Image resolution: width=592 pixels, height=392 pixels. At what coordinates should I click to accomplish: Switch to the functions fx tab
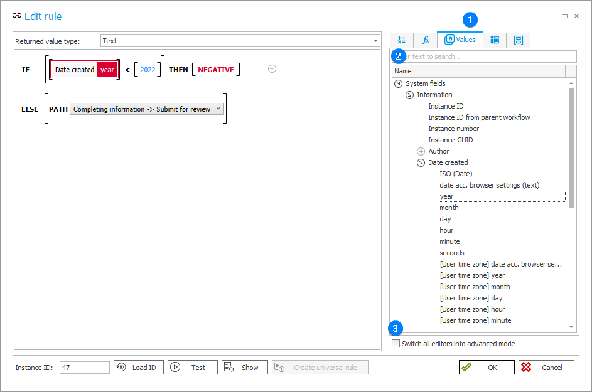coord(426,40)
